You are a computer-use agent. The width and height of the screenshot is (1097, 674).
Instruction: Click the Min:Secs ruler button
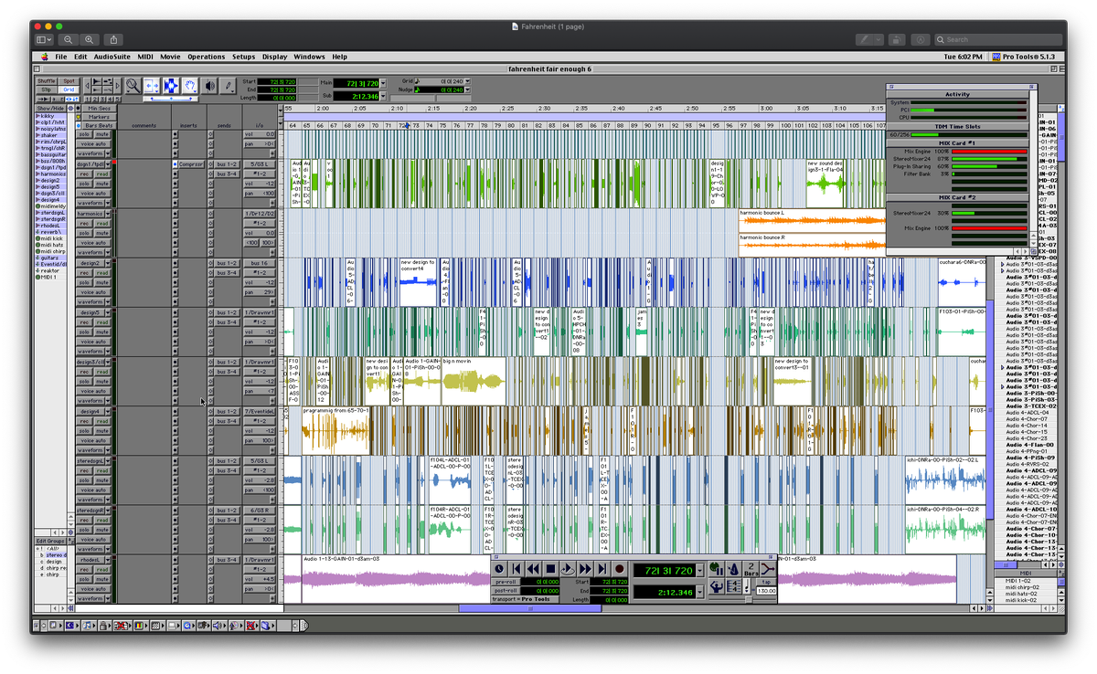click(99, 109)
